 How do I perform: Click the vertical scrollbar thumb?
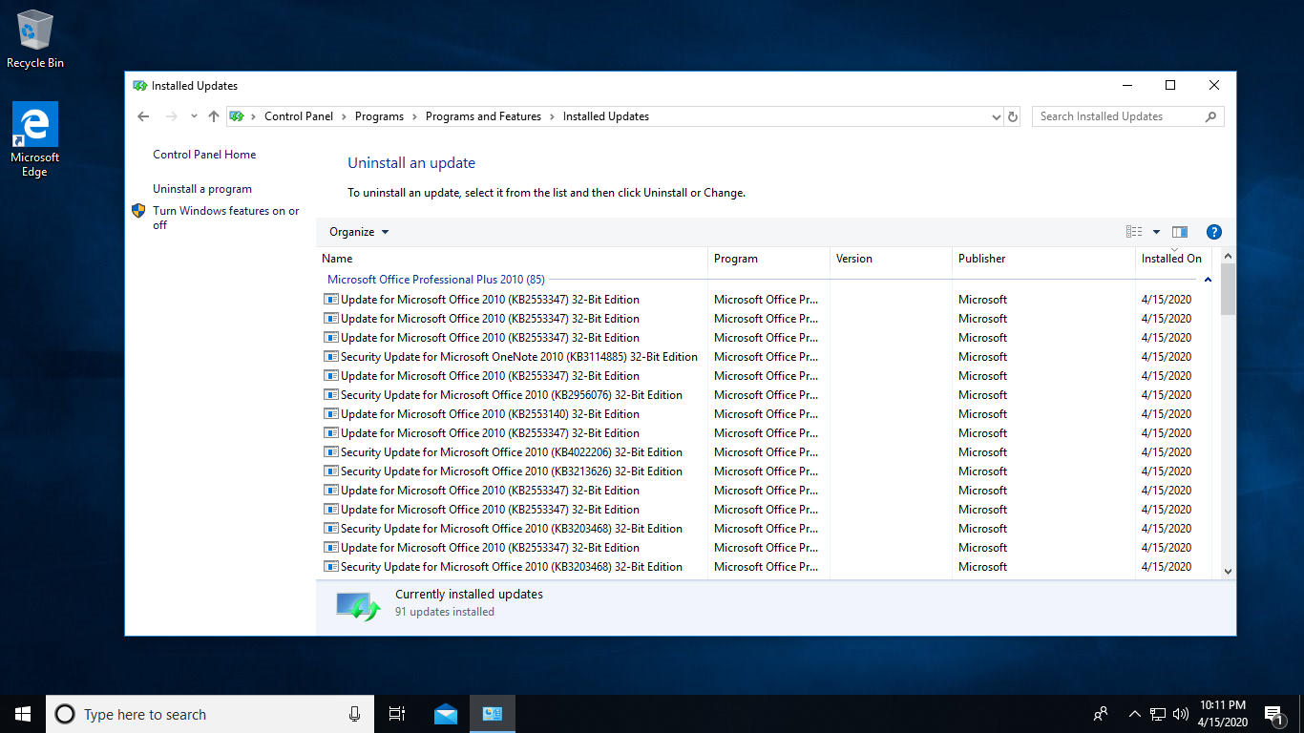[1228, 289]
